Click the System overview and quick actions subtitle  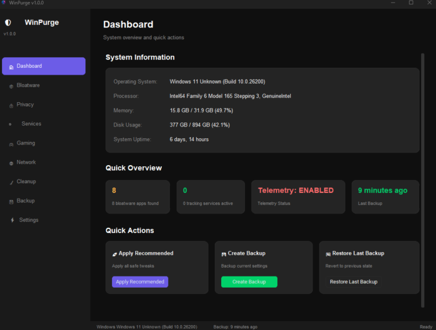point(143,37)
